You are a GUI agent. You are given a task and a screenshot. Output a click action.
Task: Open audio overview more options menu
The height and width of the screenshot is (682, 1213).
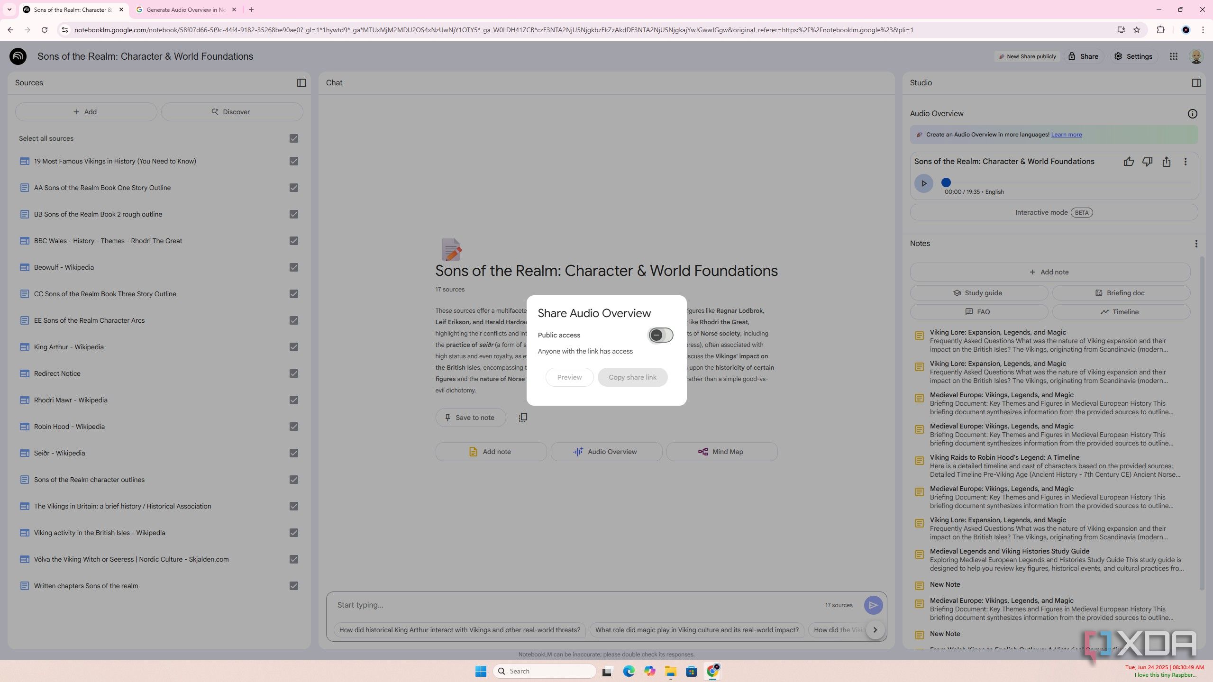coord(1186,162)
